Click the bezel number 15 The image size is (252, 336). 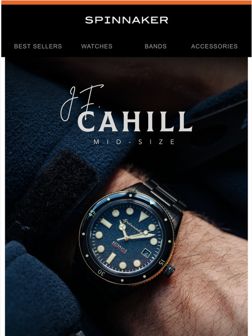pos(162,262)
